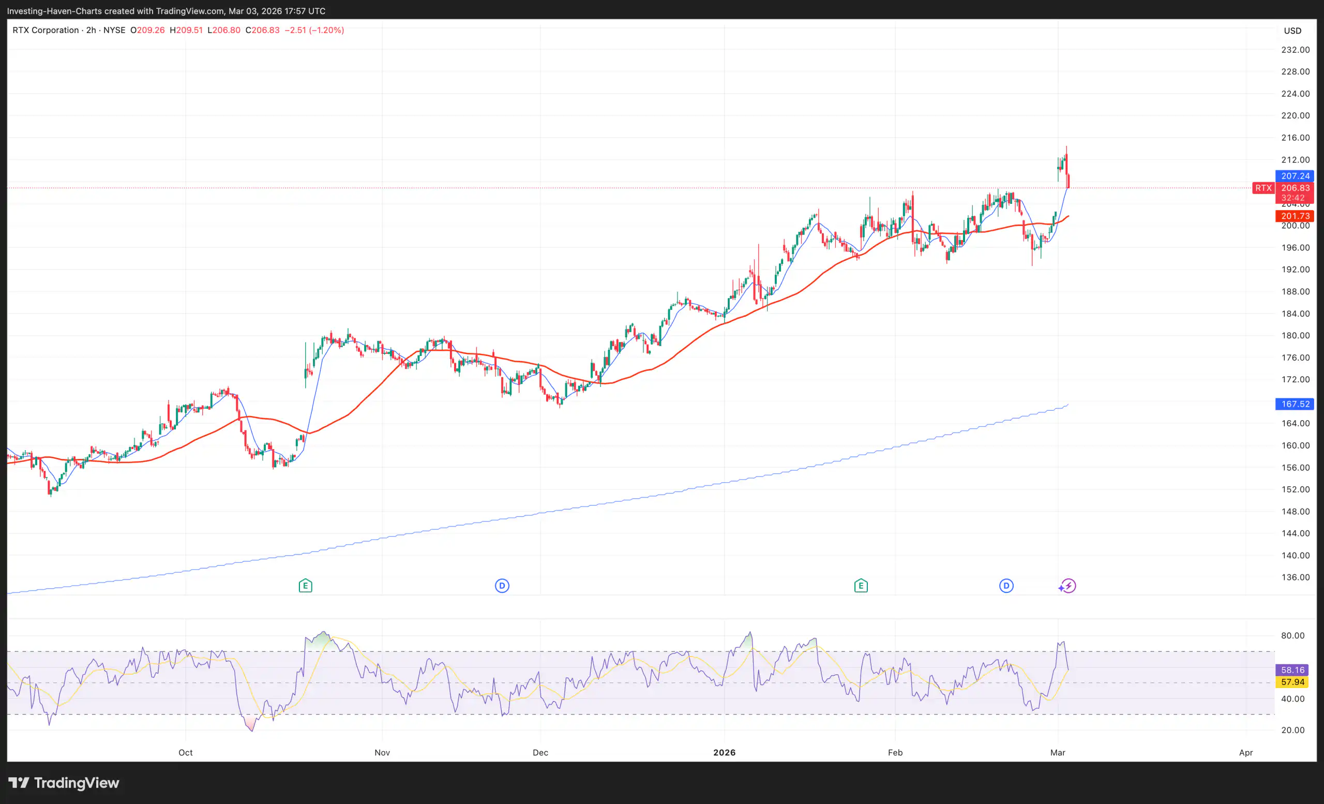Click the dividend "D" marker near December
The width and height of the screenshot is (1324, 804).
click(x=501, y=585)
